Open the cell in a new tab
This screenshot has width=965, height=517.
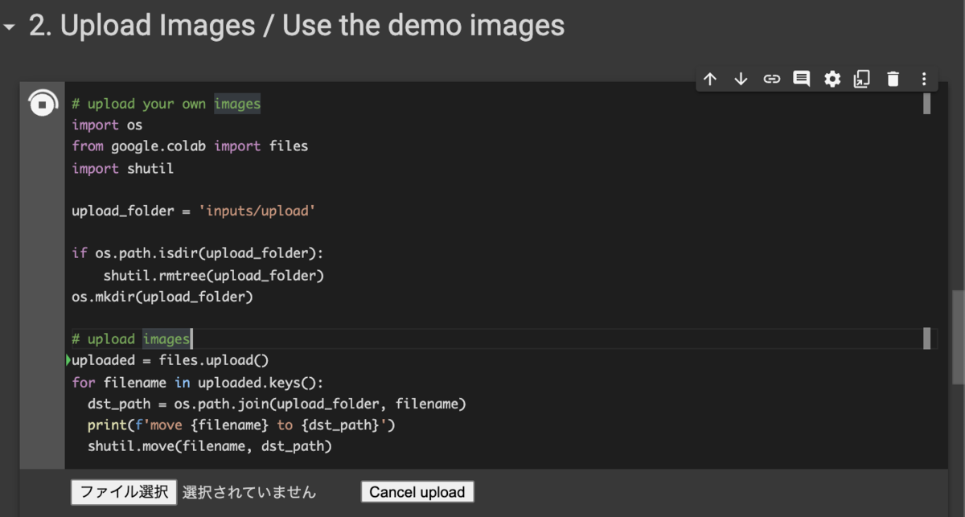862,79
